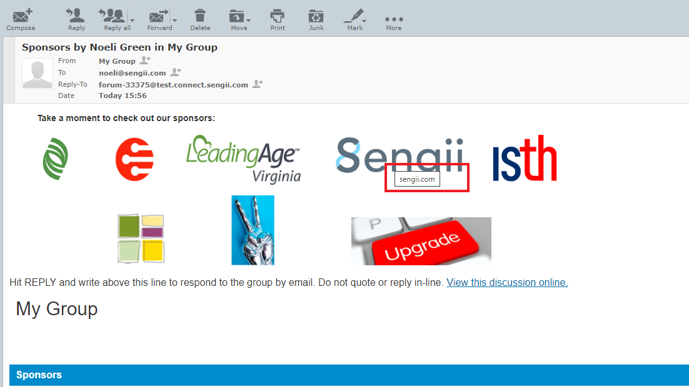Click the Reply all button
Image resolution: width=689 pixels, height=387 pixels.
click(x=115, y=20)
